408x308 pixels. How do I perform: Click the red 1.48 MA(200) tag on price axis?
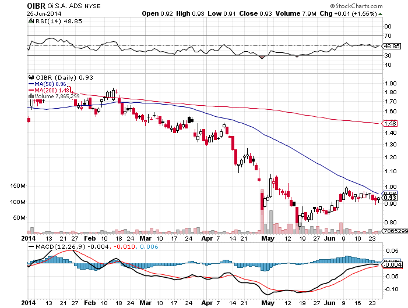pyautogui.click(x=391, y=123)
